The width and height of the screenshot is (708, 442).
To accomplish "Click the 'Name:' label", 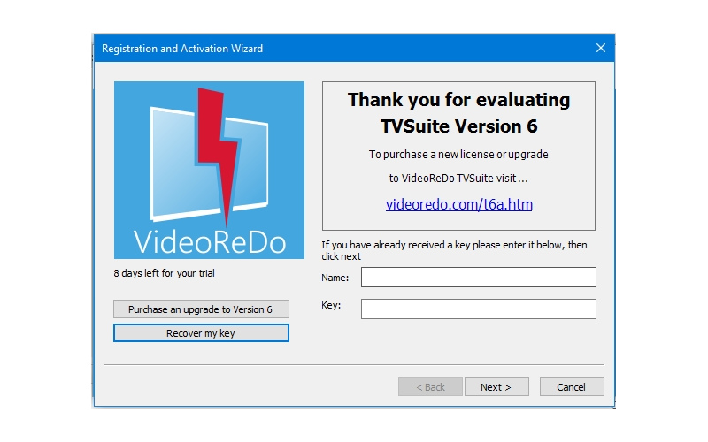I will 335,278.
